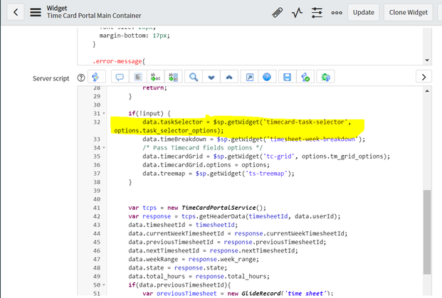Run the script syntax check icon
This screenshot has height=298, width=442.
pos(305,77)
